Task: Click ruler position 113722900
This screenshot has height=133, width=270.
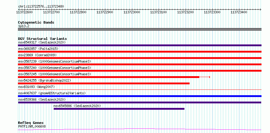Action: 105,12
